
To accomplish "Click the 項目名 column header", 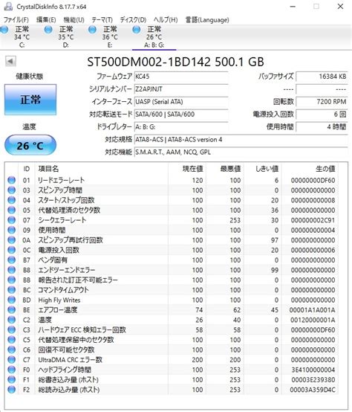I will click(x=102, y=169).
